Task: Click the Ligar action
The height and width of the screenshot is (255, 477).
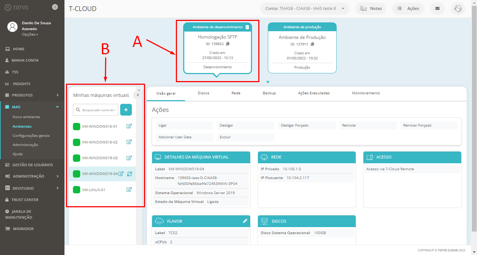Action: [x=184, y=125]
